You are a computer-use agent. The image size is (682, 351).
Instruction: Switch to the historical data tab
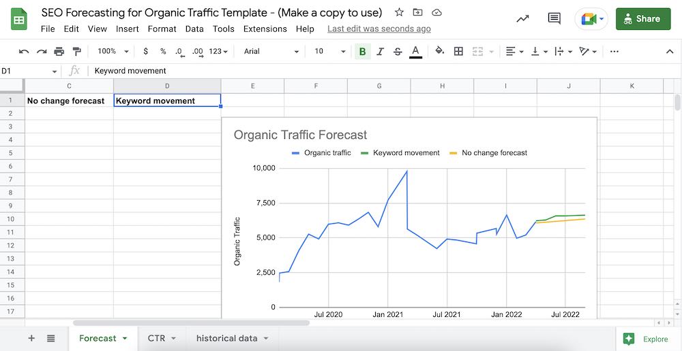coord(226,338)
